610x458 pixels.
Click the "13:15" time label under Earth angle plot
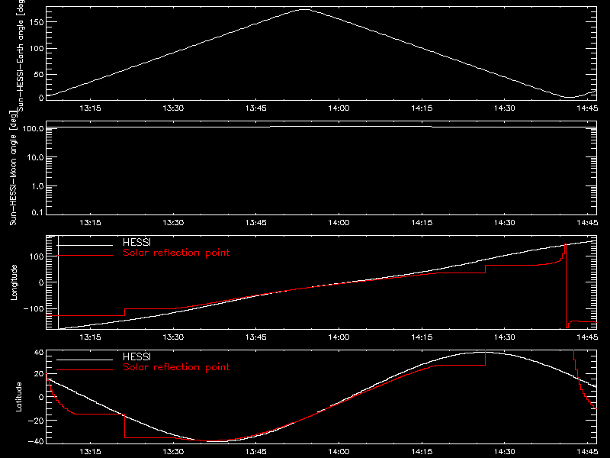90,108
